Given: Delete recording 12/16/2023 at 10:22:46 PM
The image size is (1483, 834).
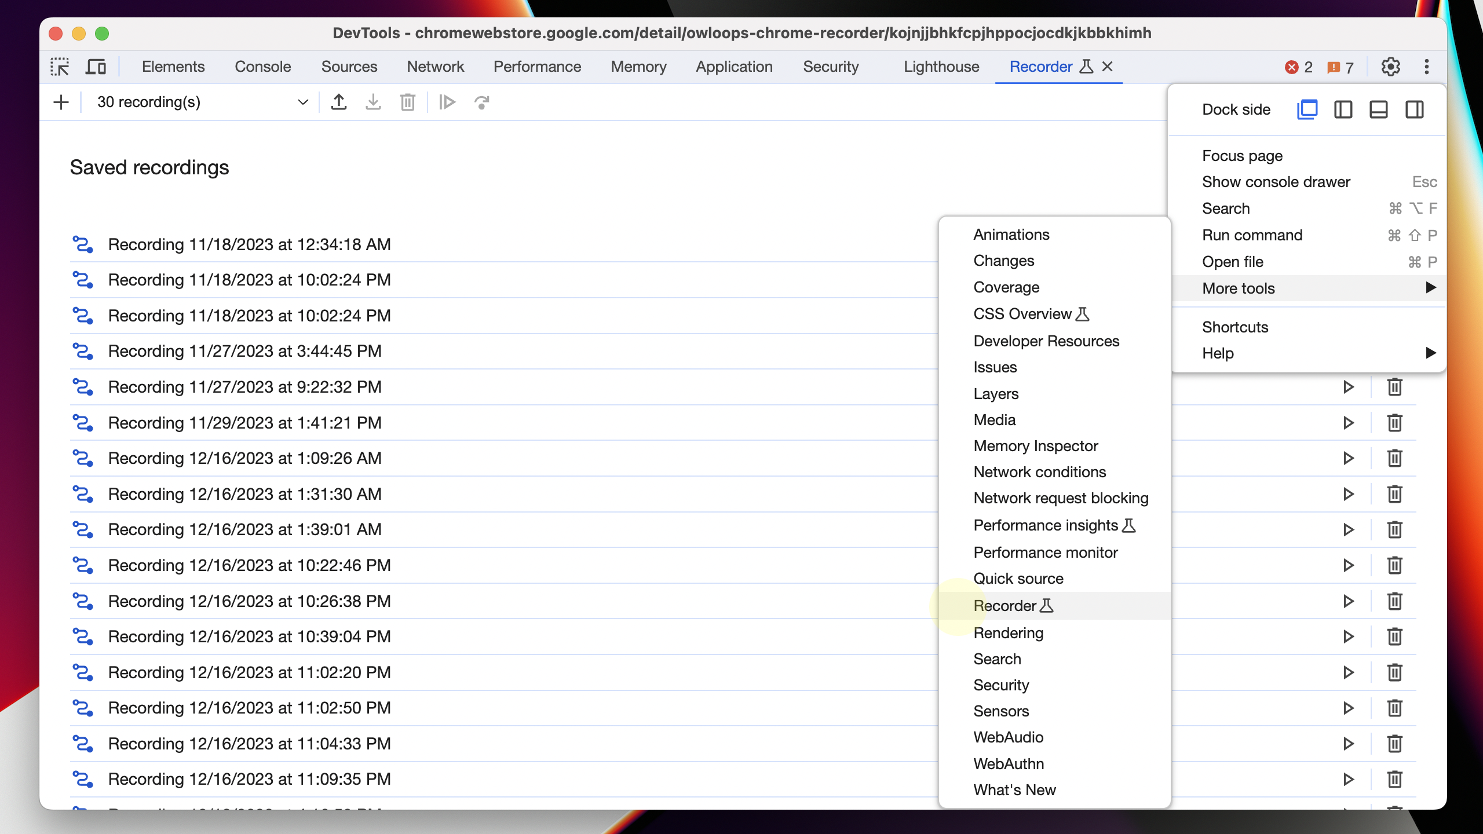Looking at the screenshot, I should pyautogui.click(x=1395, y=565).
